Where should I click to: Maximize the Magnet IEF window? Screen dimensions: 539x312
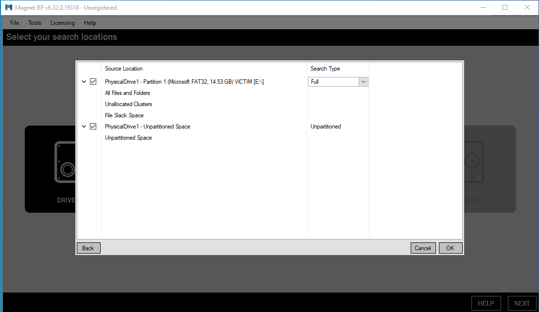click(505, 8)
